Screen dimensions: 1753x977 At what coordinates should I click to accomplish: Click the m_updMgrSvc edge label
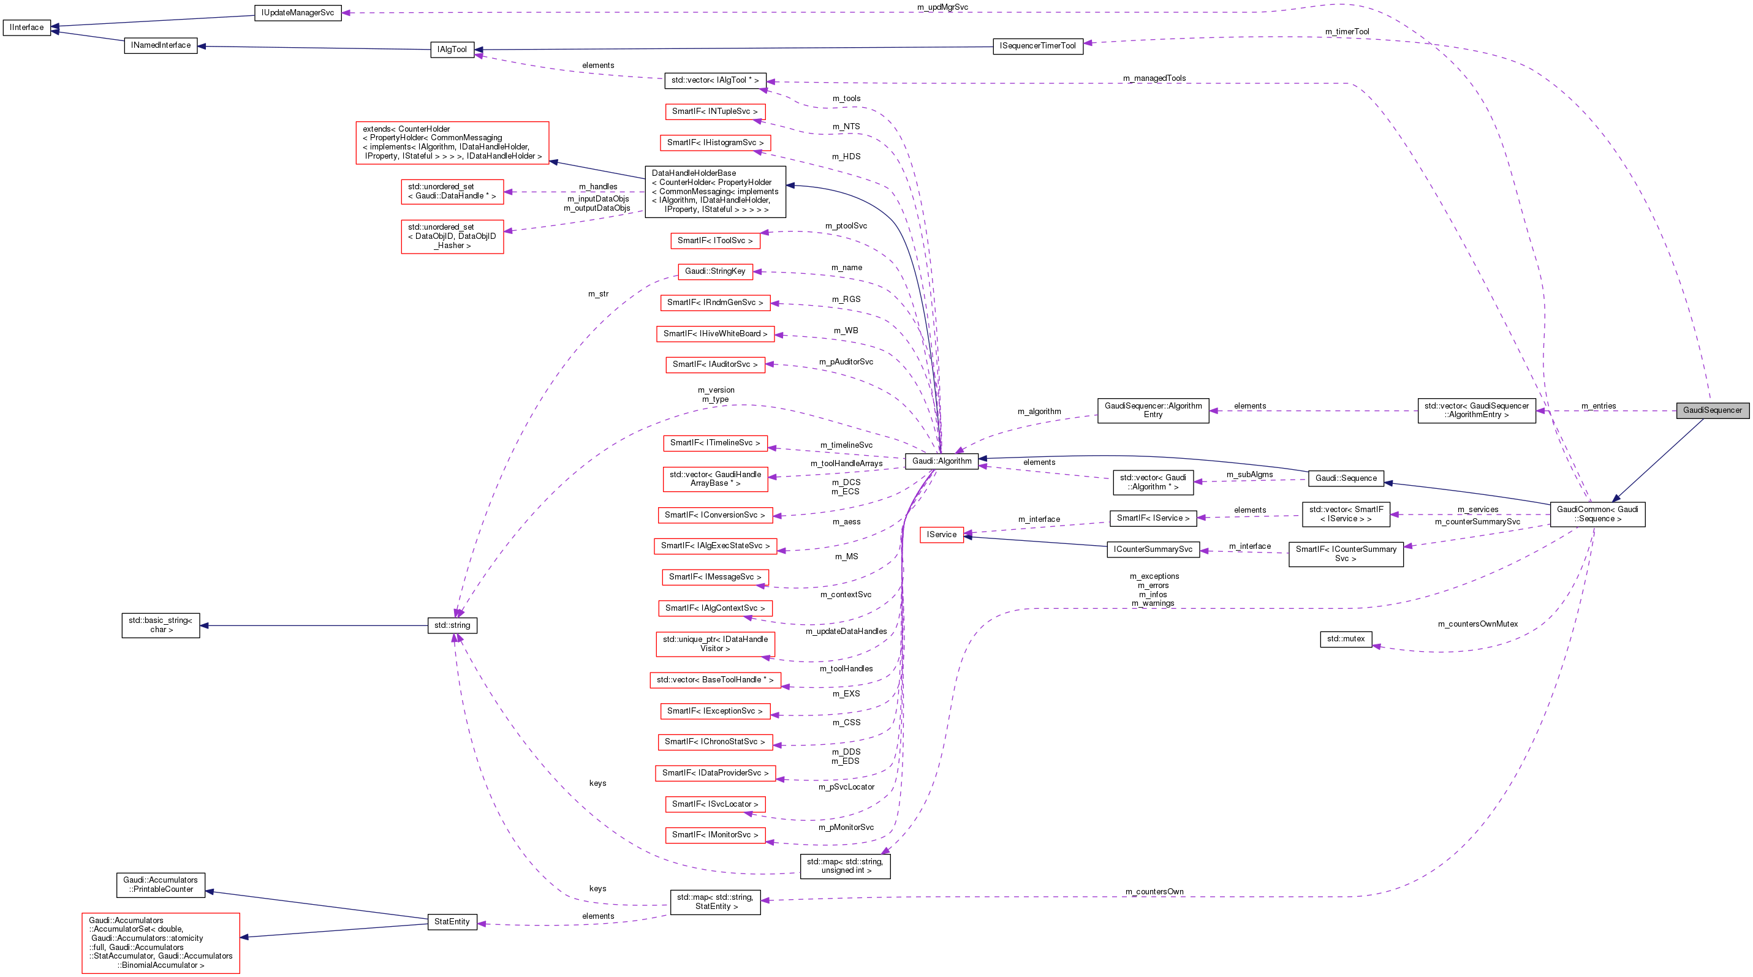[x=942, y=7]
